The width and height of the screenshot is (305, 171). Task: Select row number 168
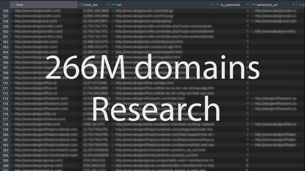pyautogui.click(x=5, y=73)
